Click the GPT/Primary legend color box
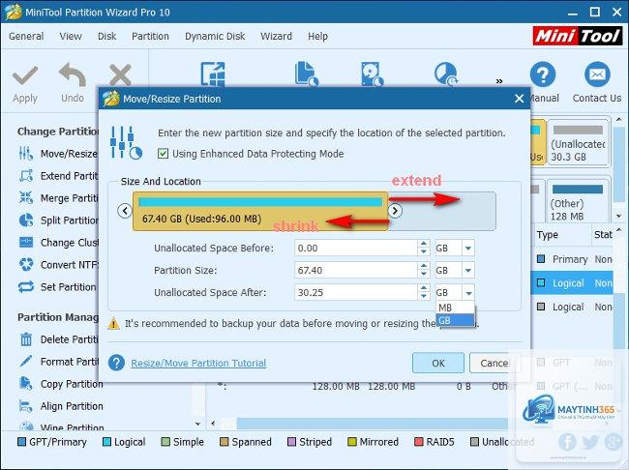 [21, 442]
